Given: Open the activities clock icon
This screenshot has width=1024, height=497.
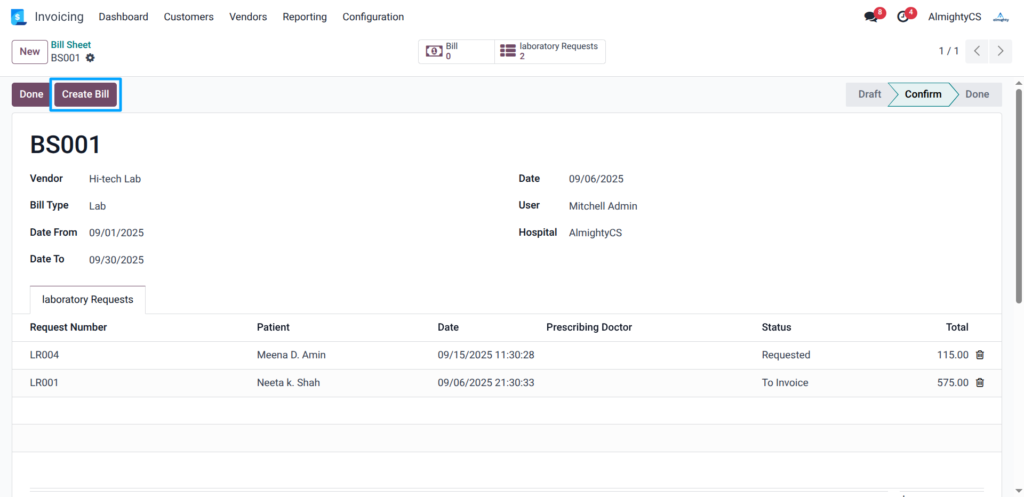Looking at the screenshot, I should click(x=903, y=17).
